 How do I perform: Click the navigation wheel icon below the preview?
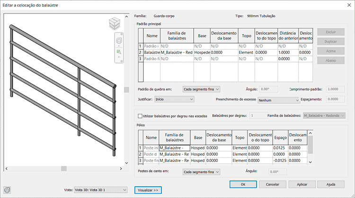point(7,190)
